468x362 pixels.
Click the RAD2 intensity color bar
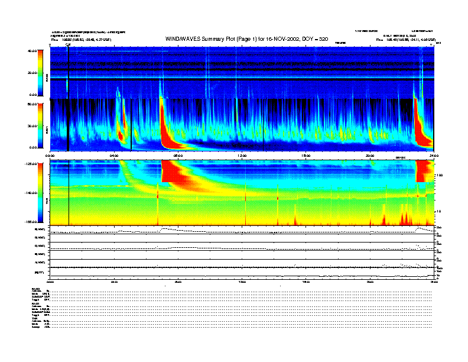tap(40, 73)
